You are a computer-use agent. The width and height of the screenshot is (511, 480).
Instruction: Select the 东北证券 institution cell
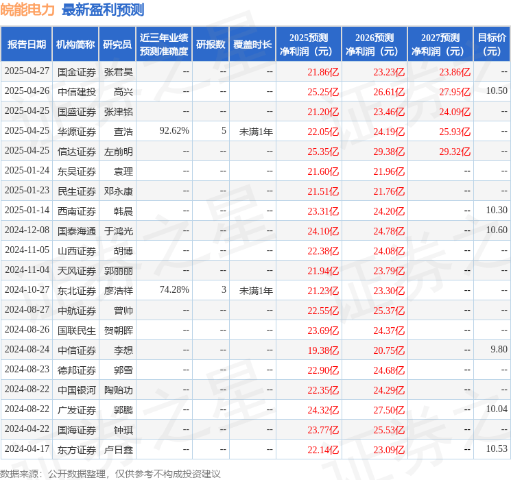[x=77, y=291]
